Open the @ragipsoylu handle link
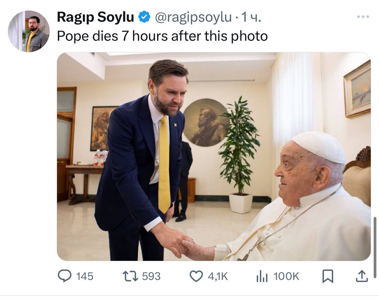379x303 pixels. pos(193,18)
